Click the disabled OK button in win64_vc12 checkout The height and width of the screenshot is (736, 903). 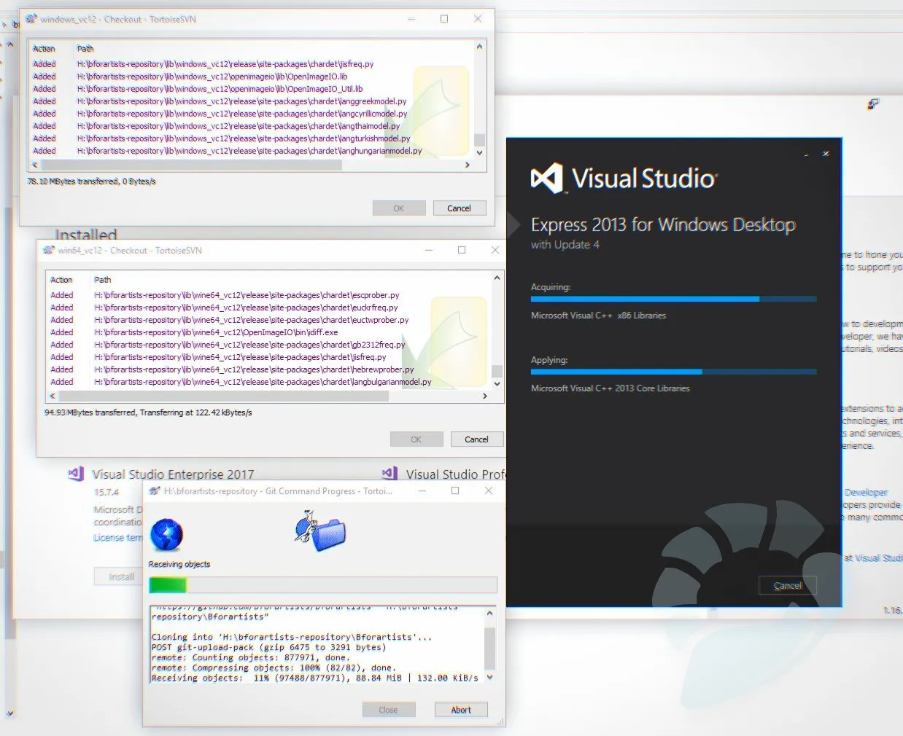coord(416,439)
